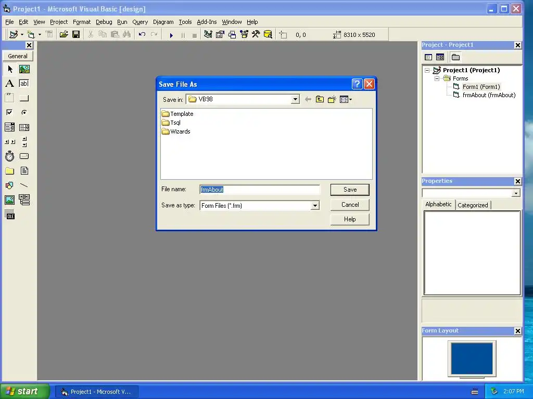Image resolution: width=533 pixels, height=399 pixels.
Task: Select the Template folder
Action: [x=177, y=114]
